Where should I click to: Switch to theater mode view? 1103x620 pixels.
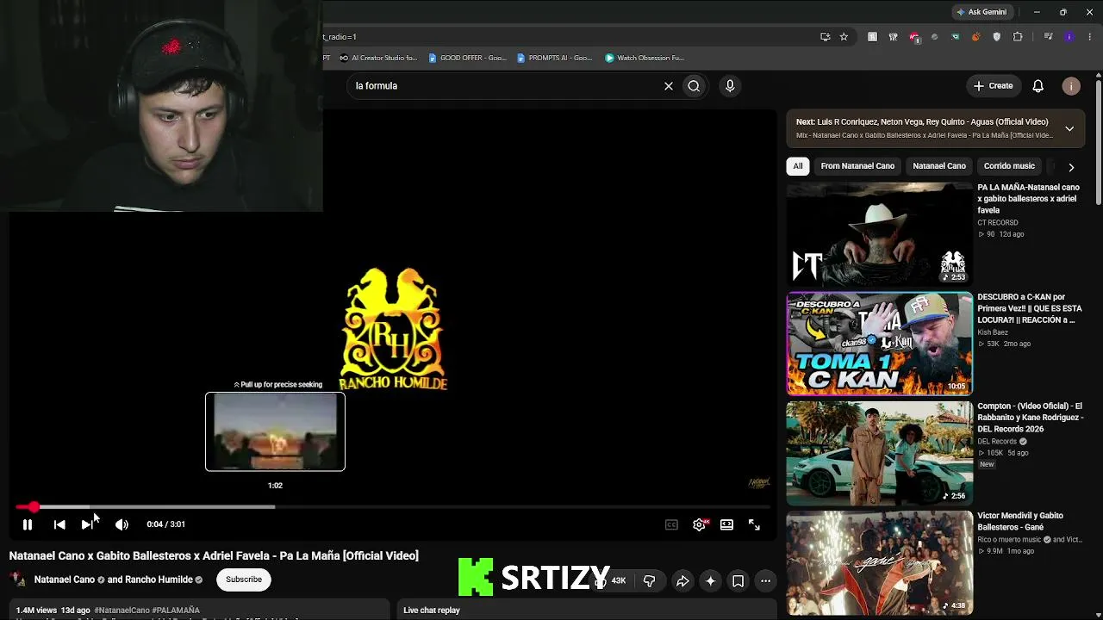pos(726,524)
